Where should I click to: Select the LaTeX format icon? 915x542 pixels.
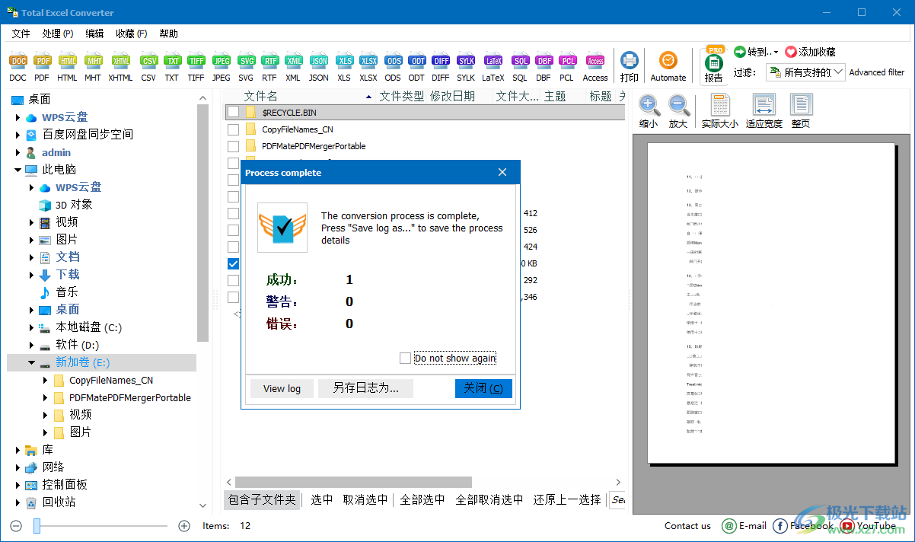point(493,67)
